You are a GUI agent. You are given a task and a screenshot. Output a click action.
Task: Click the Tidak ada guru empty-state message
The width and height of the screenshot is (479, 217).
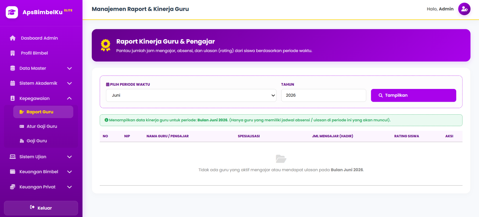(281, 170)
